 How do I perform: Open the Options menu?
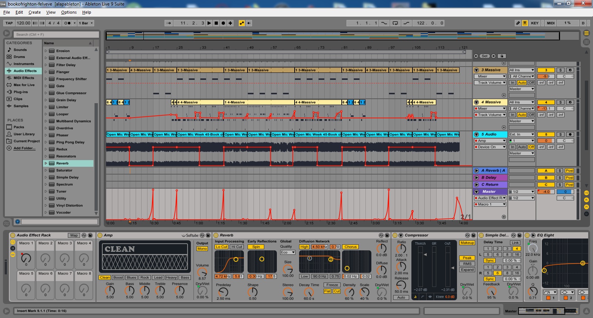point(69,12)
